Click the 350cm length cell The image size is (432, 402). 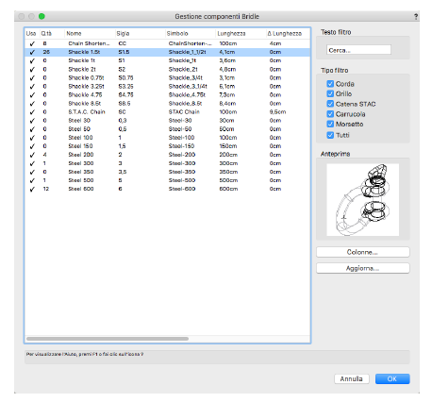click(x=228, y=172)
